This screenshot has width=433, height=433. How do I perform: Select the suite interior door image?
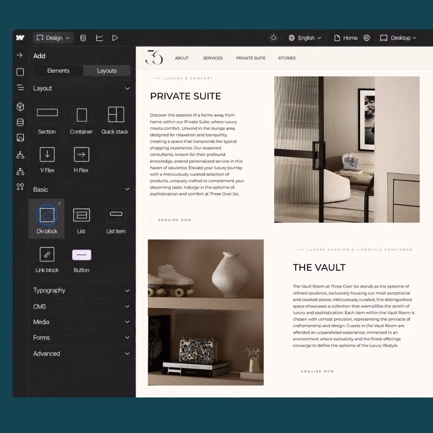347,150
